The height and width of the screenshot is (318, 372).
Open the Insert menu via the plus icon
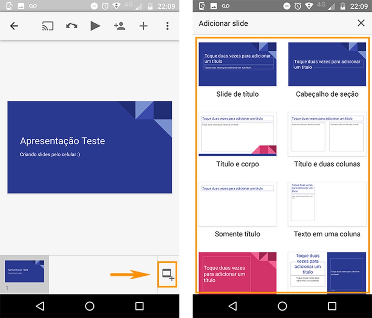(143, 26)
